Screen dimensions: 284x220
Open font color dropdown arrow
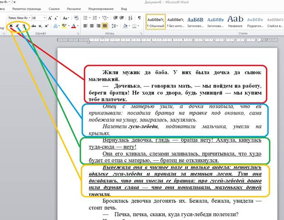[x=78, y=26]
